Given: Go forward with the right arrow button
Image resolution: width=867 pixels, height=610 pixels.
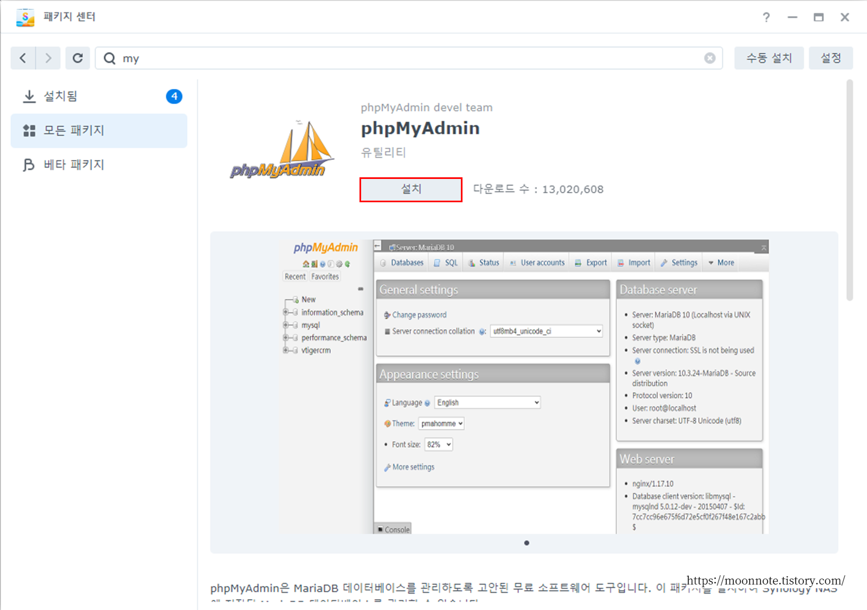Looking at the screenshot, I should point(48,58).
